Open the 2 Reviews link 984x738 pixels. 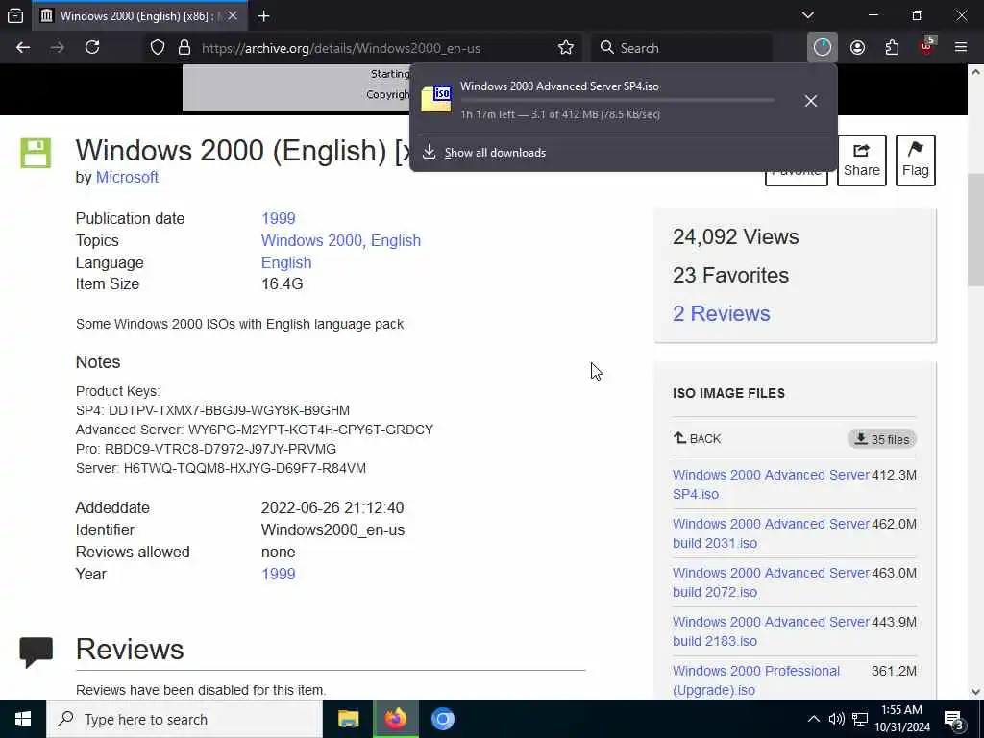coord(721,314)
